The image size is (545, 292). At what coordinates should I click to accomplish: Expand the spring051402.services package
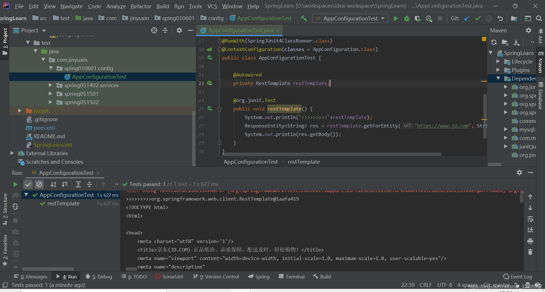(x=50, y=85)
